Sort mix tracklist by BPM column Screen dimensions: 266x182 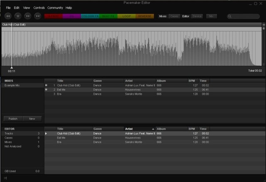pos(193,81)
